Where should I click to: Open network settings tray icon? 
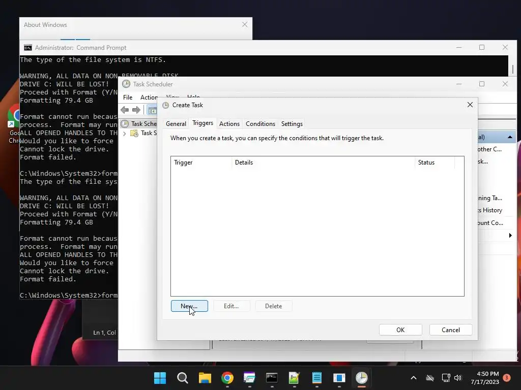tap(446, 378)
